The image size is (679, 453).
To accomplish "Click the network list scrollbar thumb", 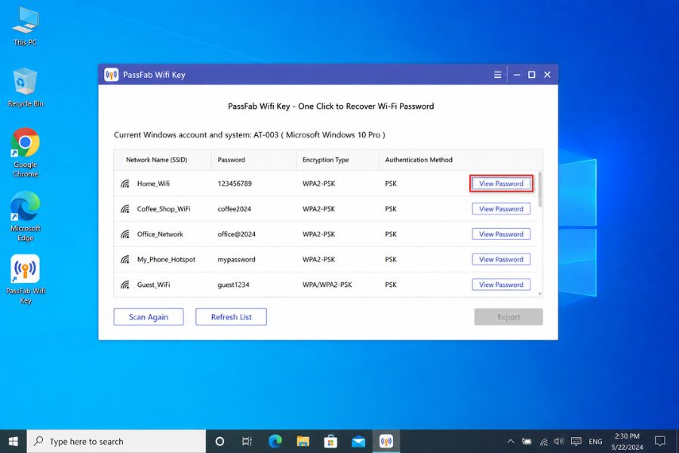I will click(x=540, y=189).
